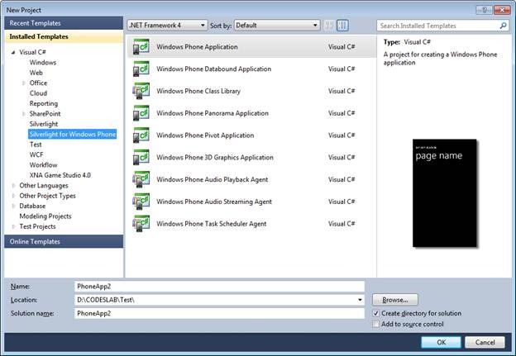Expand the Test Projects node
The width and height of the screenshot is (516, 356).
(13, 226)
